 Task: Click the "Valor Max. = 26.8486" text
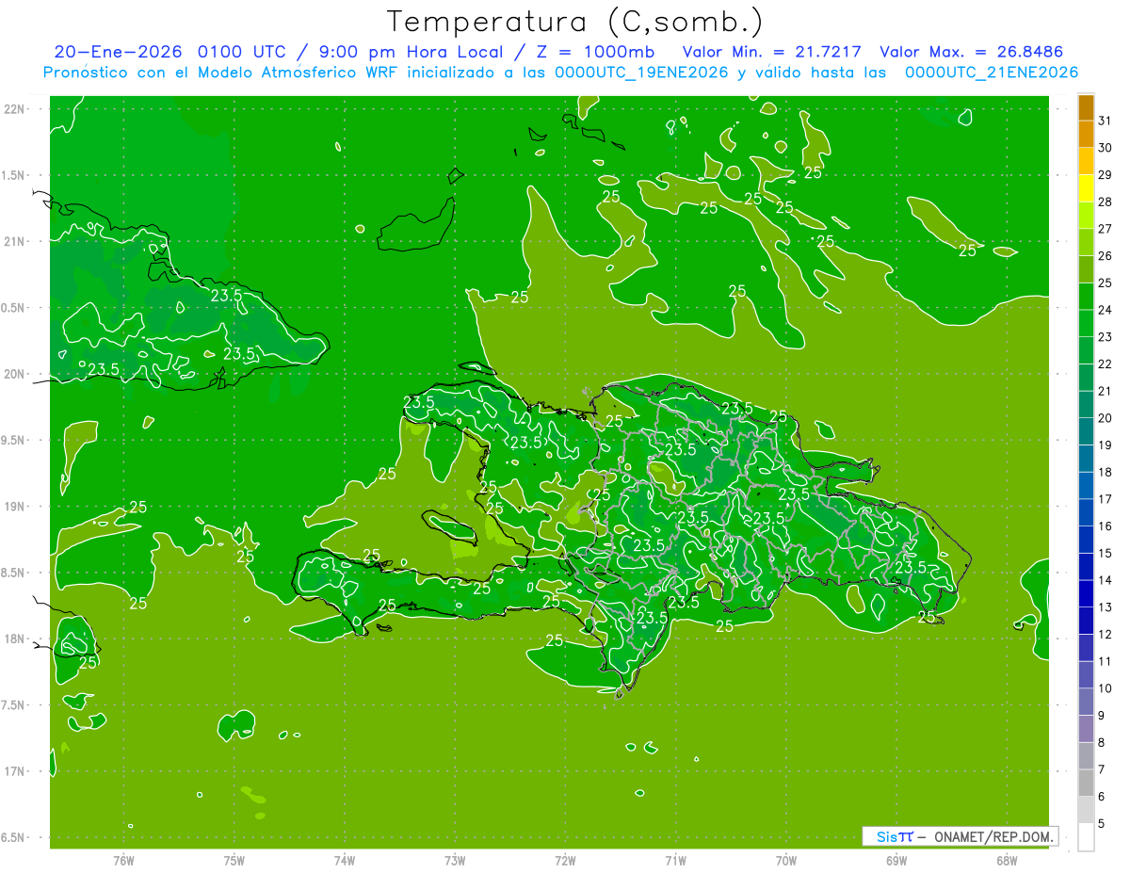[971, 52]
